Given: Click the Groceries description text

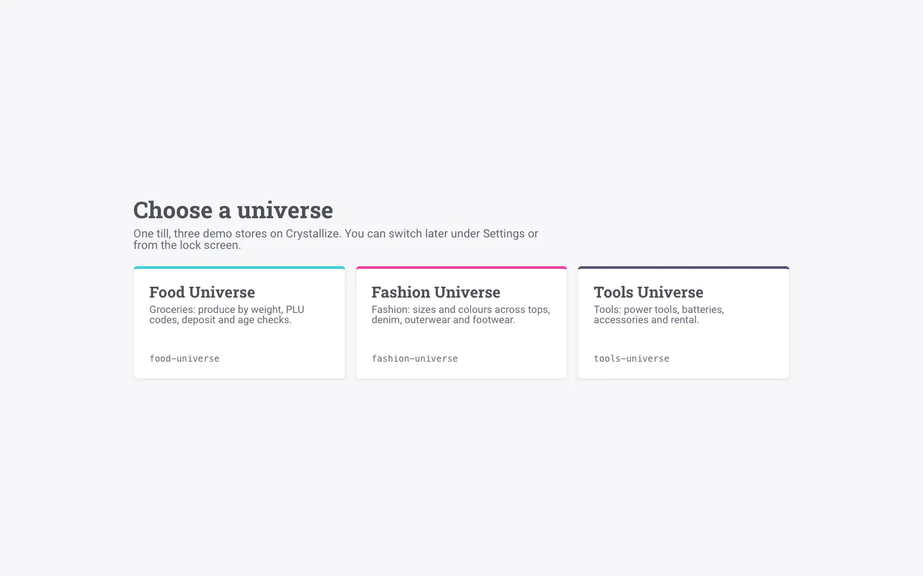Looking at the screenshot, I should [x=227, y=314].
